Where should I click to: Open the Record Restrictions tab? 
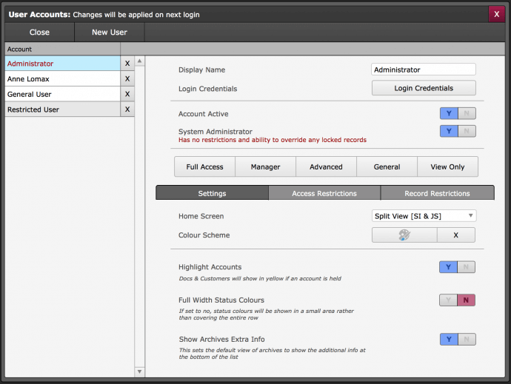tap(437, 193)
